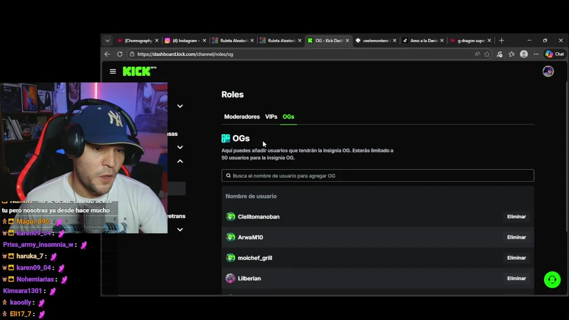Open the green support chat bubble
569x320 pixels.
pyautogui.click(x=552, y=280)
